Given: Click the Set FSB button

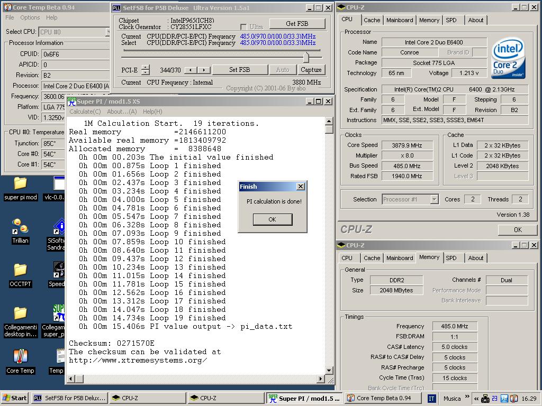Looking at the screenshot, I should coord(240,70).
